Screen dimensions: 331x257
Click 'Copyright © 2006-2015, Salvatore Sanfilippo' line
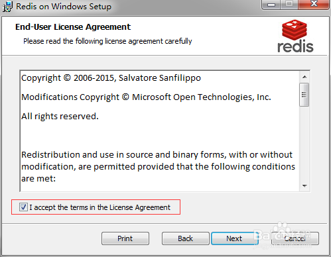pyautogui.click(x=111, y=78)
